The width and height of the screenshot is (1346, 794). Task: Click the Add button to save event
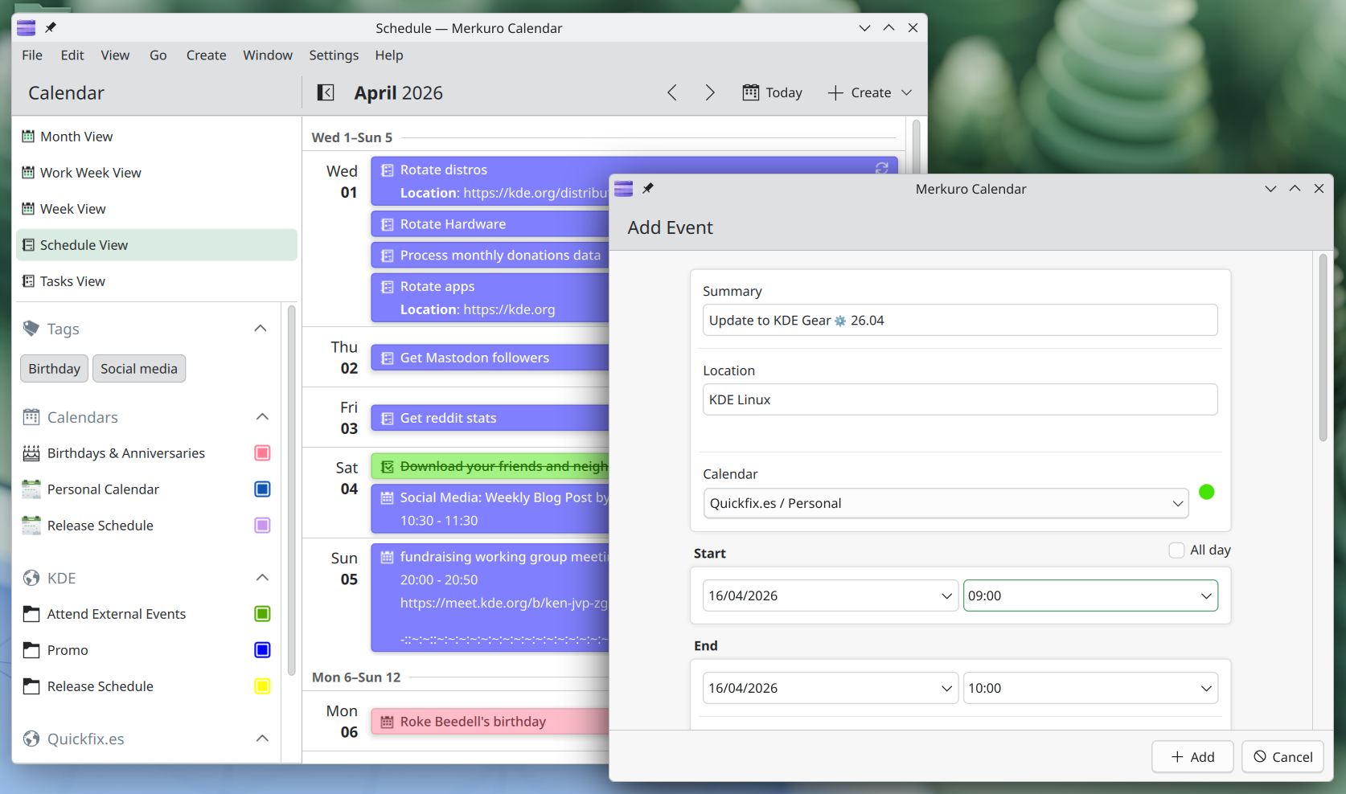click(x=1192, y=757)
